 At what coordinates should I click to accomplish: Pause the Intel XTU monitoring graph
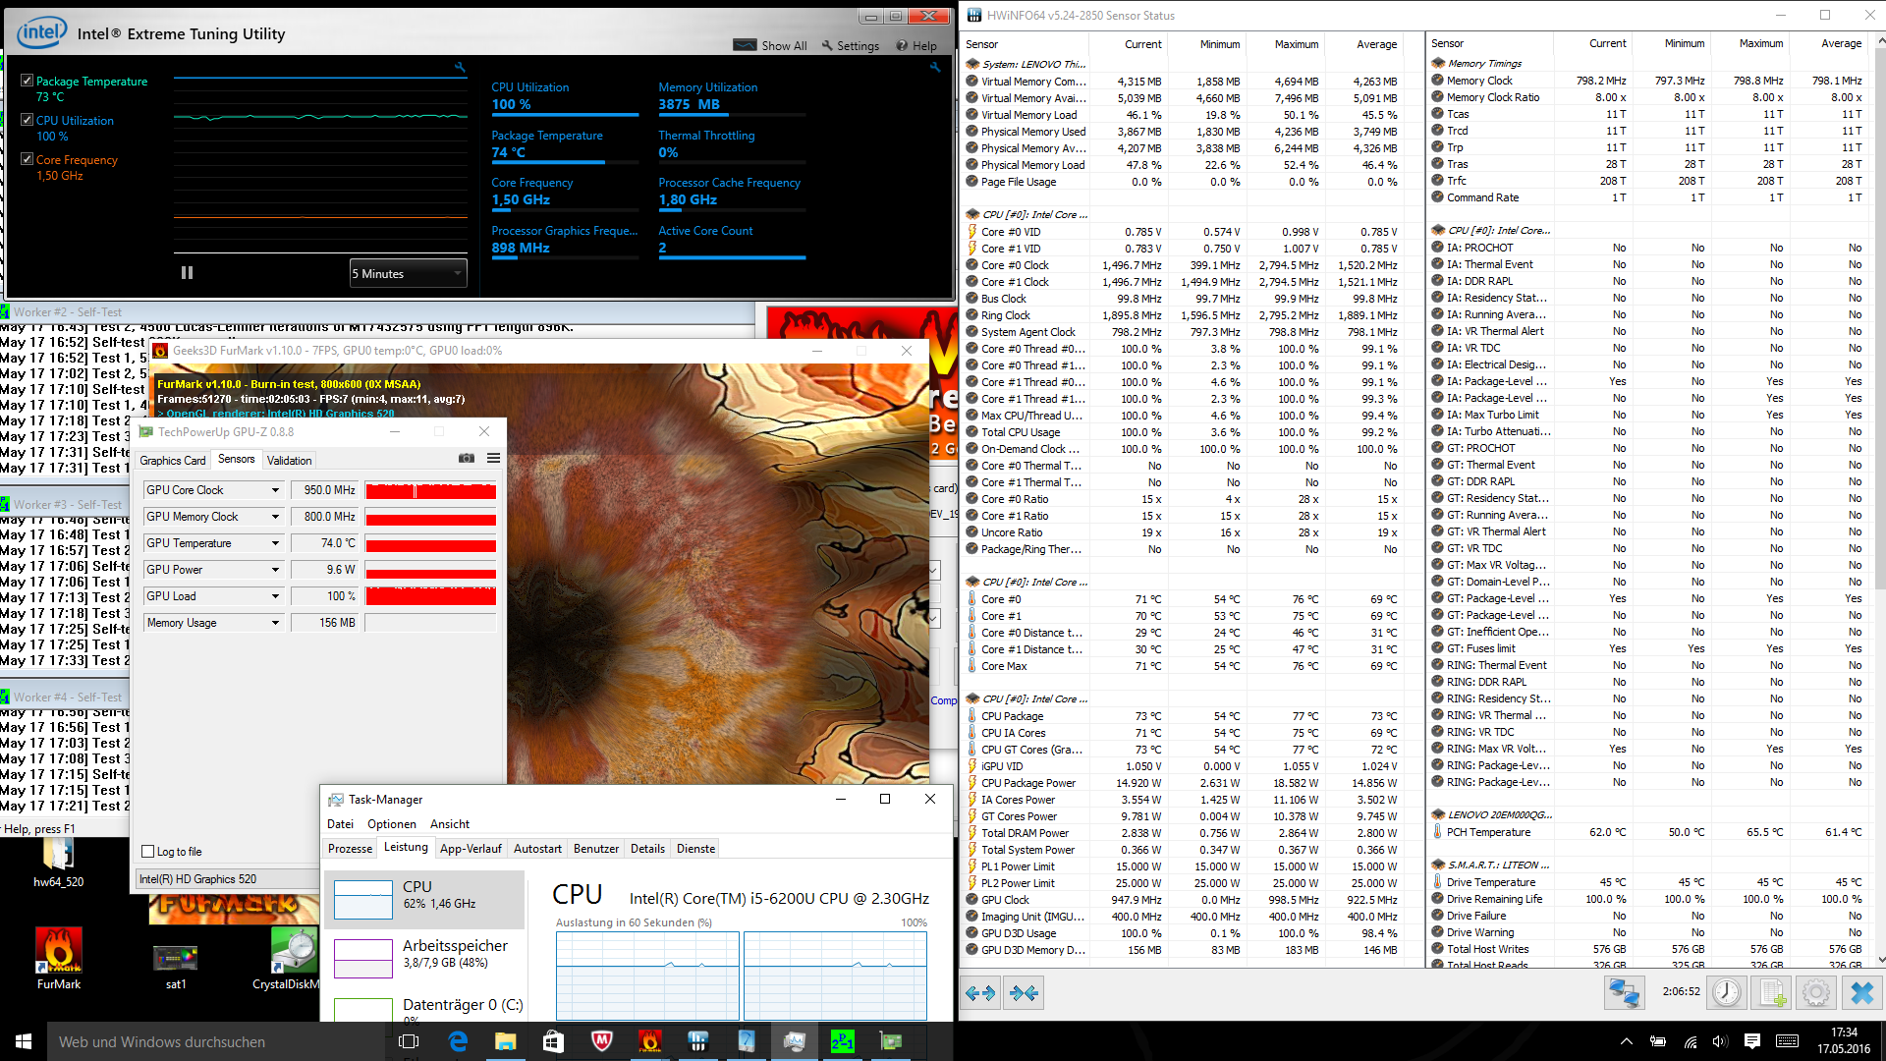tap(187, 273)
